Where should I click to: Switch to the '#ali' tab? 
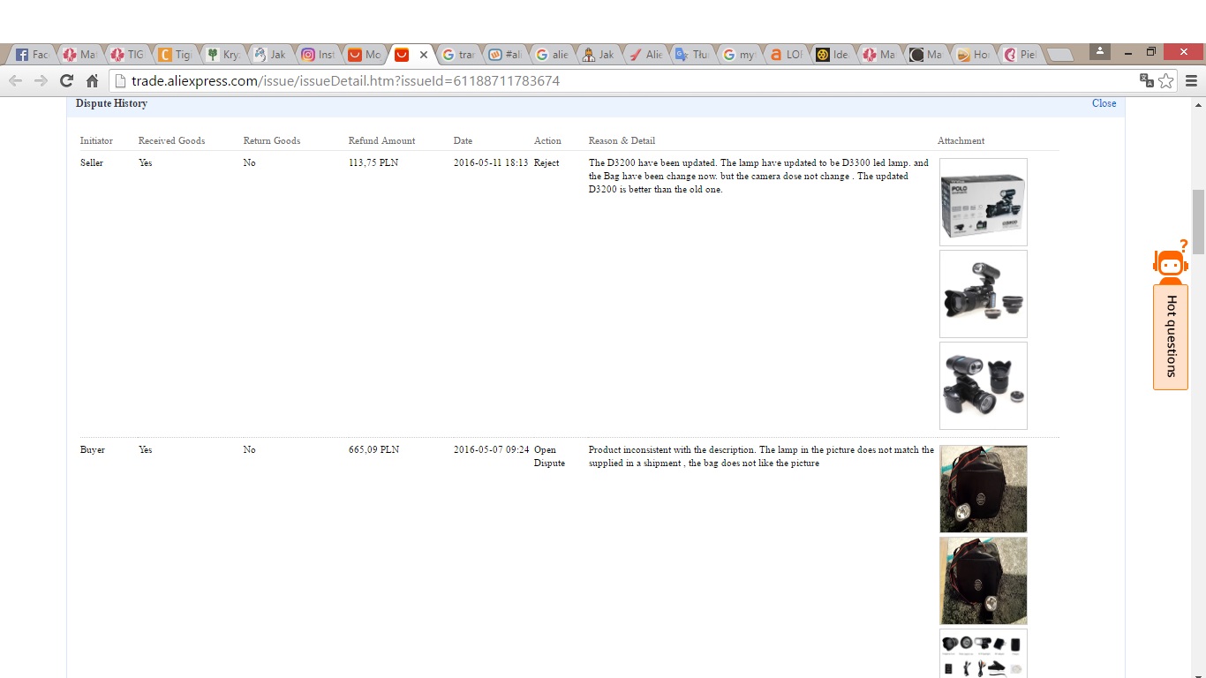[x=506, y=55]
